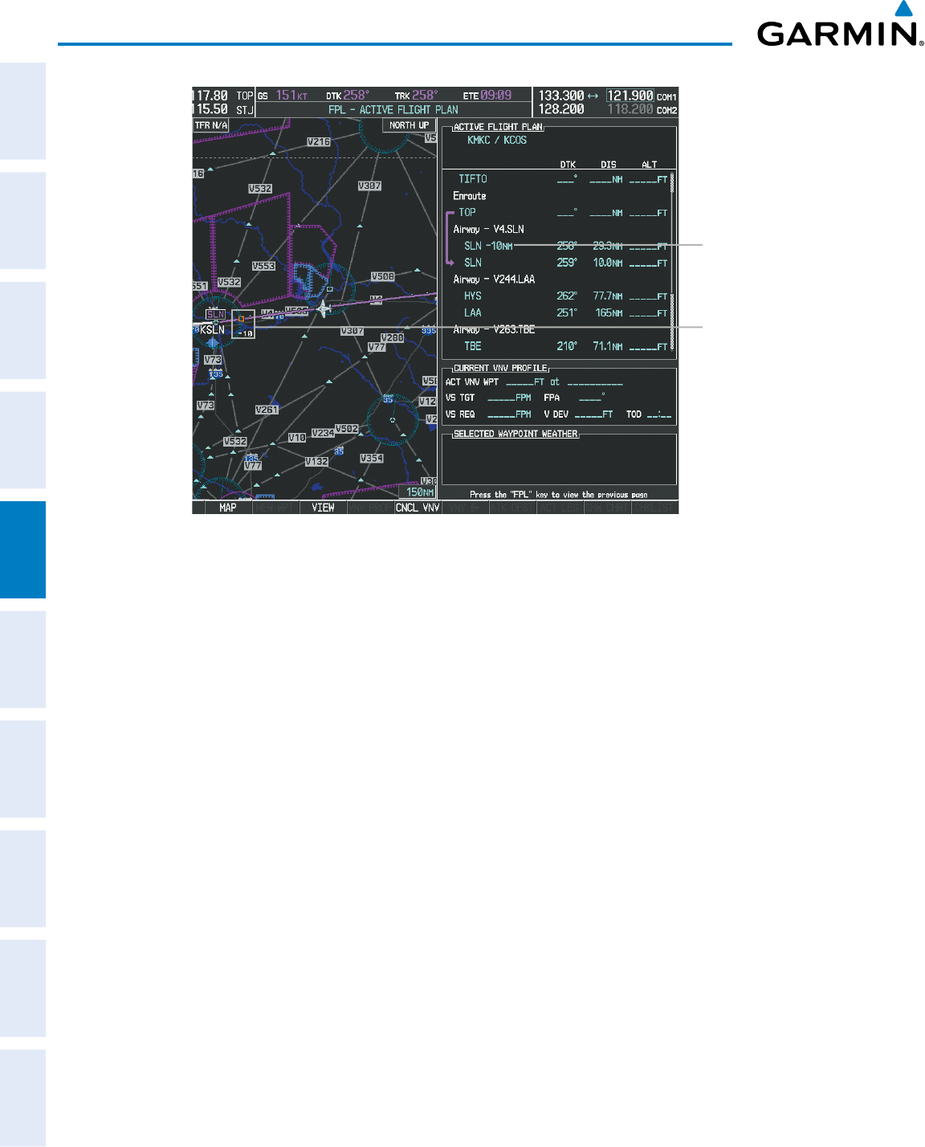925x1147 pixels.
Task: Click the COM frequency transfer arrow
Action: pos(593,96)
